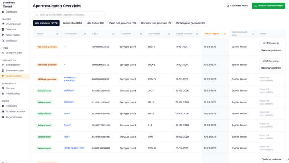Screen dimensions: 289x163
Task: Click the Converter KNHS file icon
Action: click(x=228, y=6)
